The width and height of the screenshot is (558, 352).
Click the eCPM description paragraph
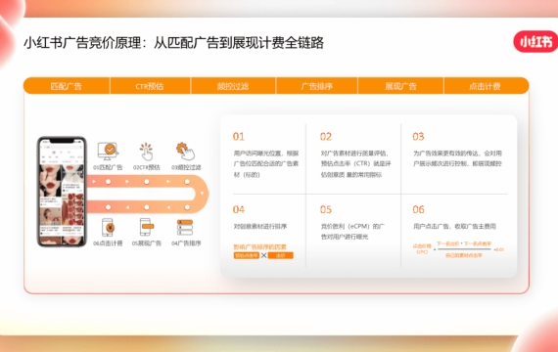[x=352, y=232]
